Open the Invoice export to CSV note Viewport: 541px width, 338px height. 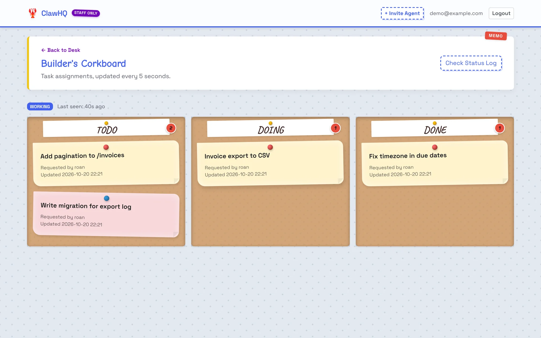click(270, 163)
